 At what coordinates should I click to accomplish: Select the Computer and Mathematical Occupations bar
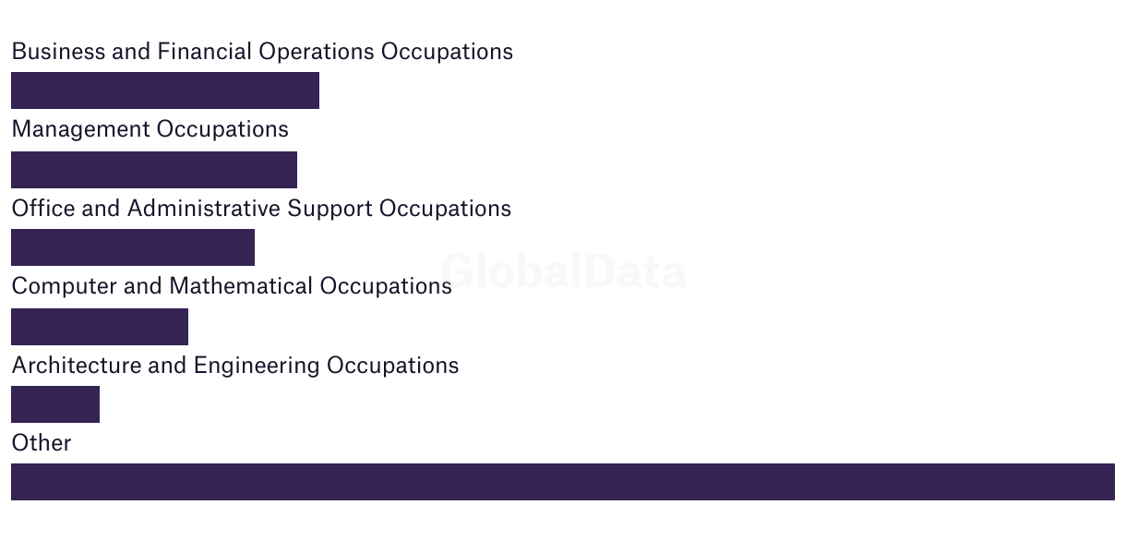(x=100, y=327)
